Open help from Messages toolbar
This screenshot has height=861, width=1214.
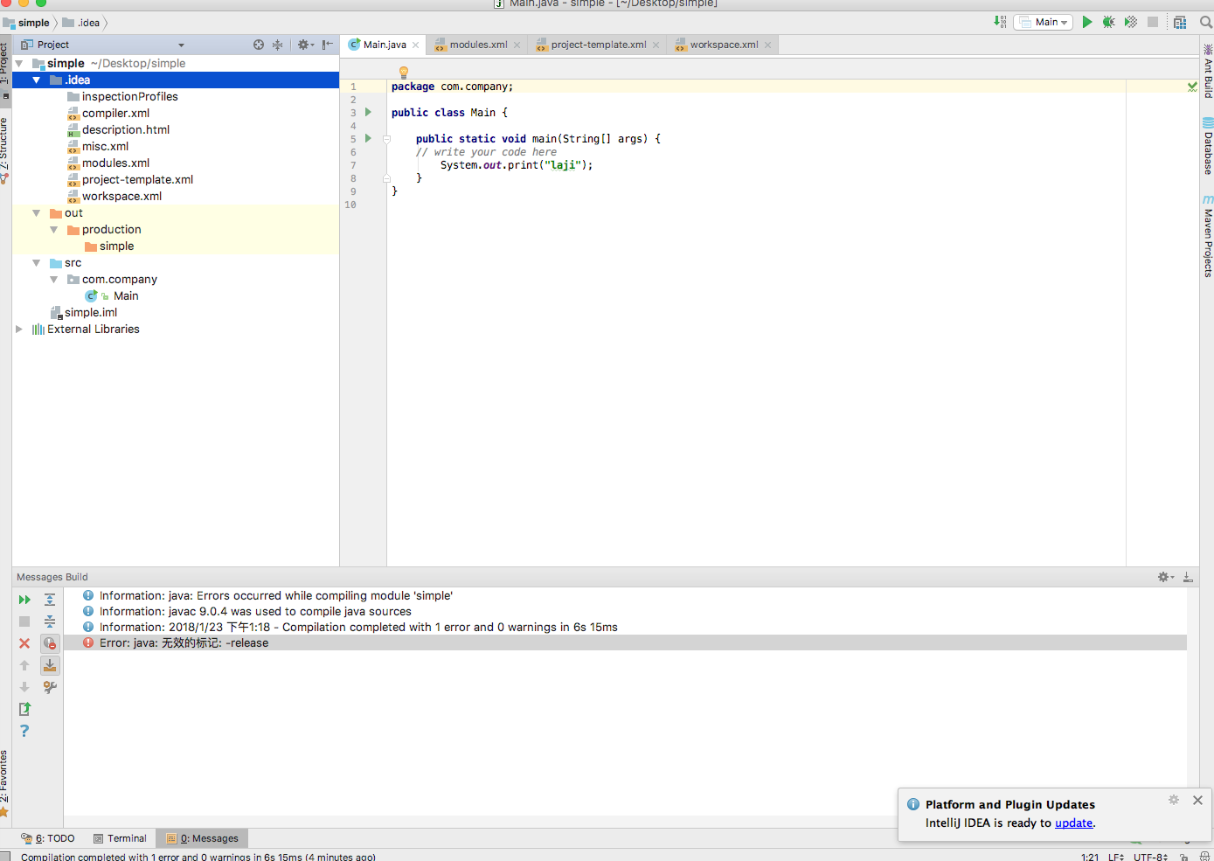24,731
